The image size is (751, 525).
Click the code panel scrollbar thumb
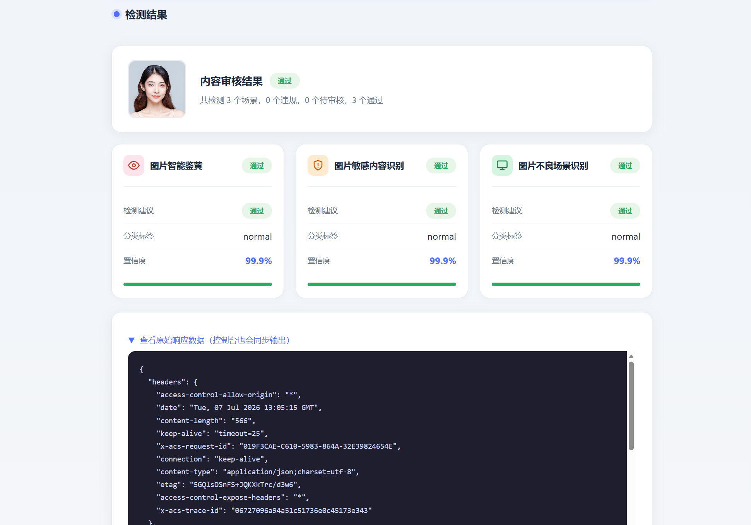click(x=631, y=406)
